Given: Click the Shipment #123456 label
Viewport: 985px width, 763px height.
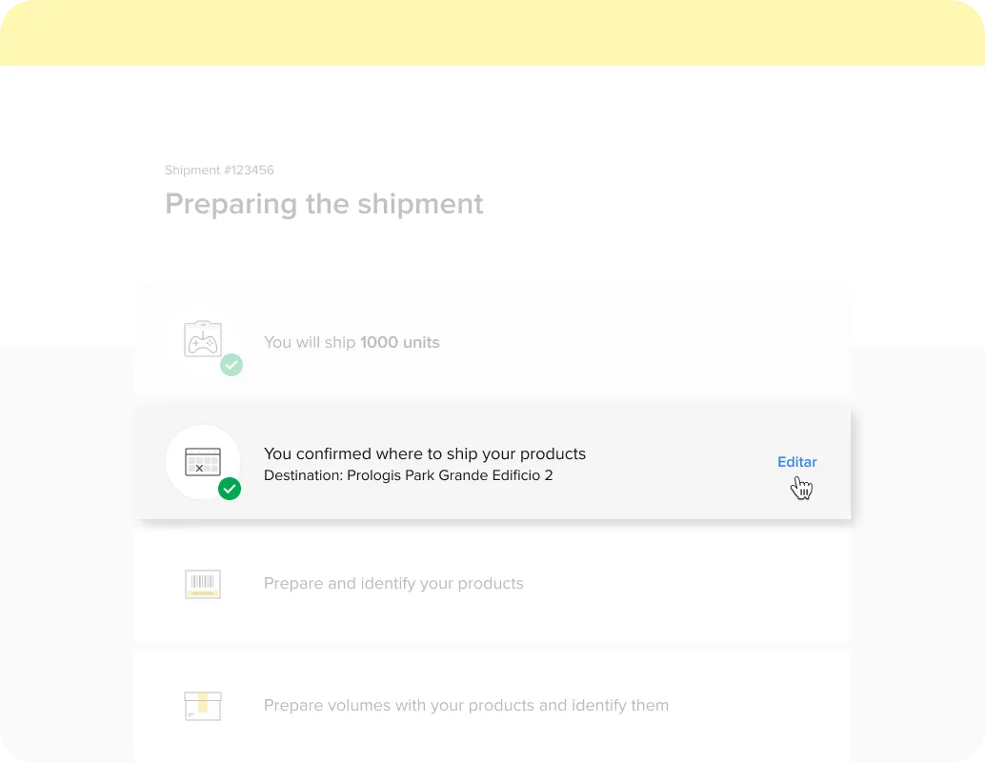Looking at the screenshot, I should [219, 171].
